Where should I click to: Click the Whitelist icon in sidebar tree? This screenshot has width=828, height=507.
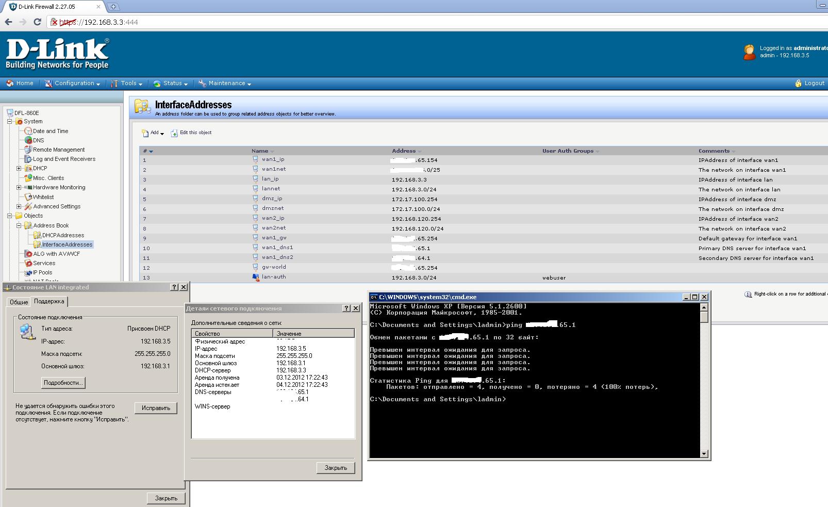click(28, 197)
